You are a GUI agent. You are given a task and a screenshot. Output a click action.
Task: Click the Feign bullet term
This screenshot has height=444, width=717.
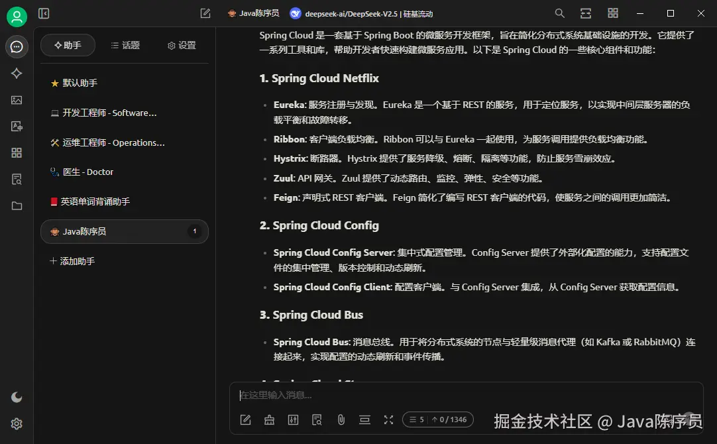(286, 197)
